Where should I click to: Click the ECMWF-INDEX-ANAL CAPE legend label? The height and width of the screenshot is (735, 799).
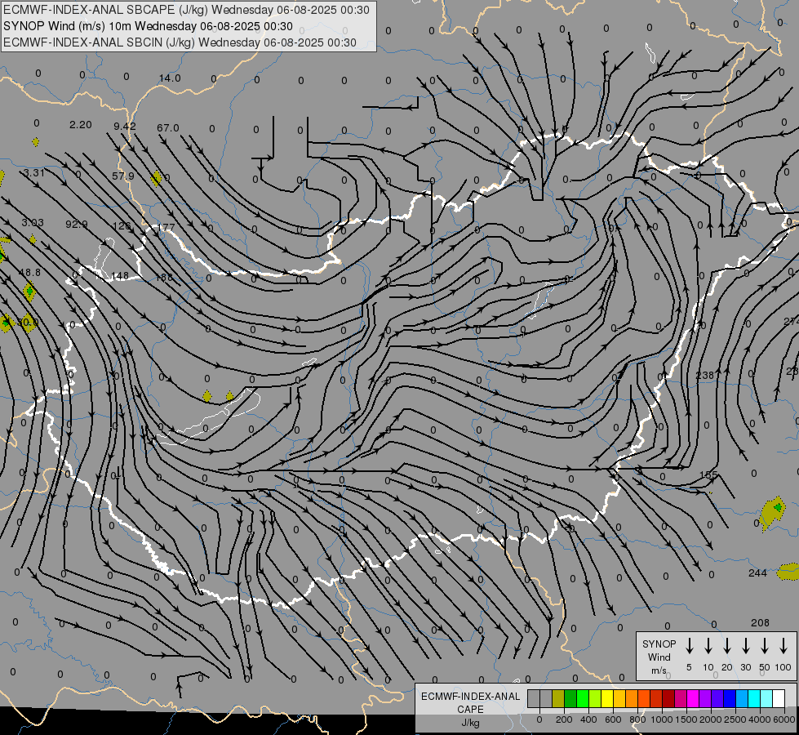pyautogui.click(x=470, y=709)
